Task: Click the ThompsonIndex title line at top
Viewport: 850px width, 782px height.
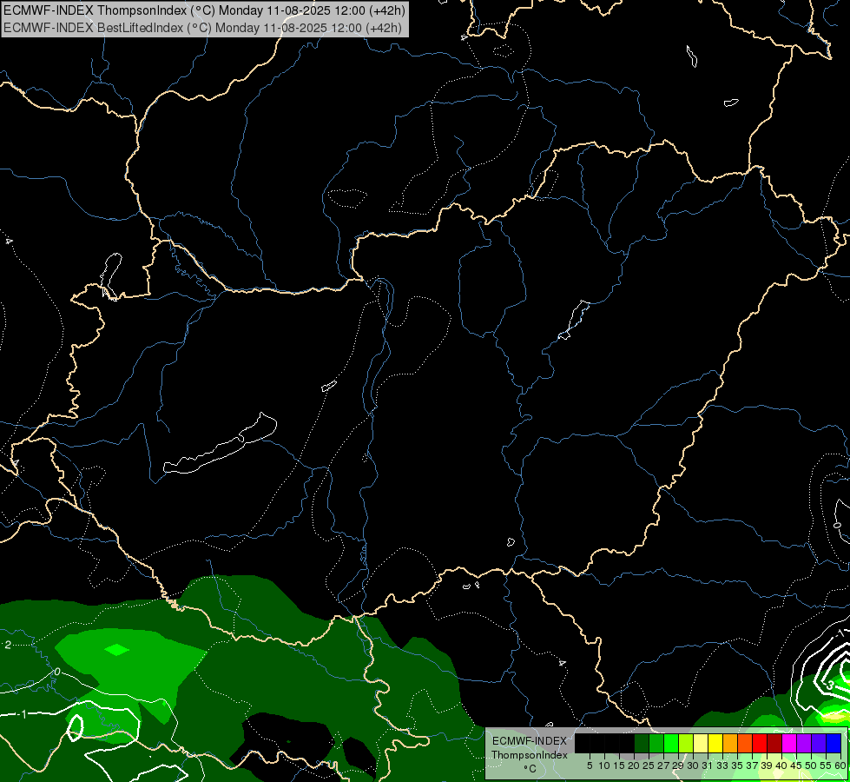Action: (x=204, y=10)
